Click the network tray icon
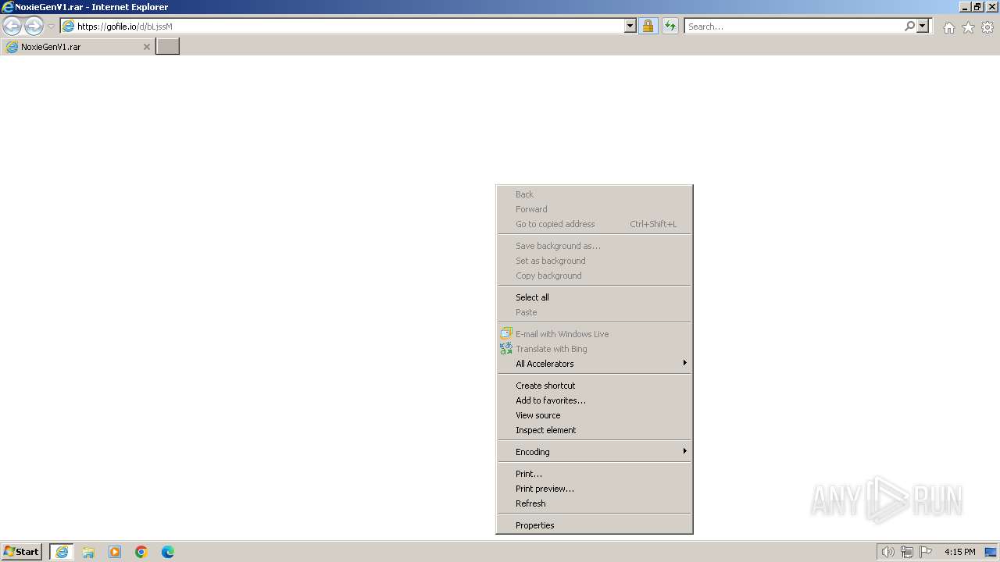The width and height of the screenshot is (1000, 562). click(907, 552)
